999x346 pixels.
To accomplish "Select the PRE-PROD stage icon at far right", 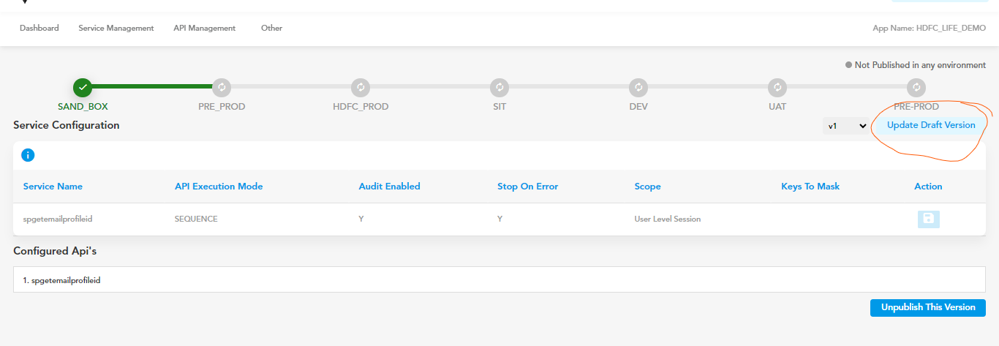I will click(916, 87).
